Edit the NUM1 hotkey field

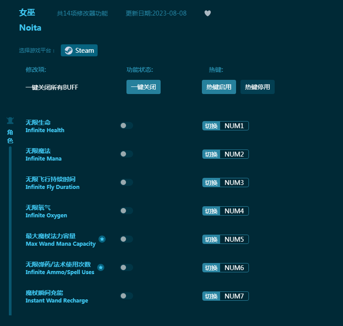coord(234,126)
